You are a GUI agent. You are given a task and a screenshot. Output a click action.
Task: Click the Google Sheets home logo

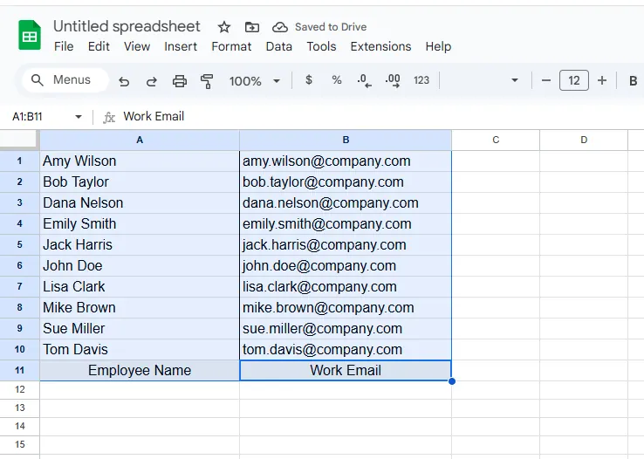(30, 36)
